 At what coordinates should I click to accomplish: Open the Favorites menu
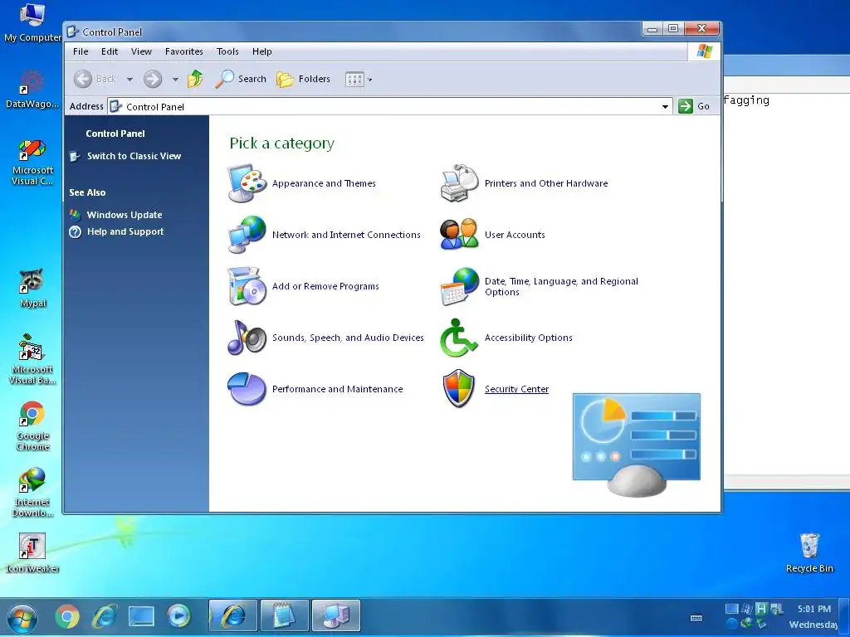coord(183,51)
